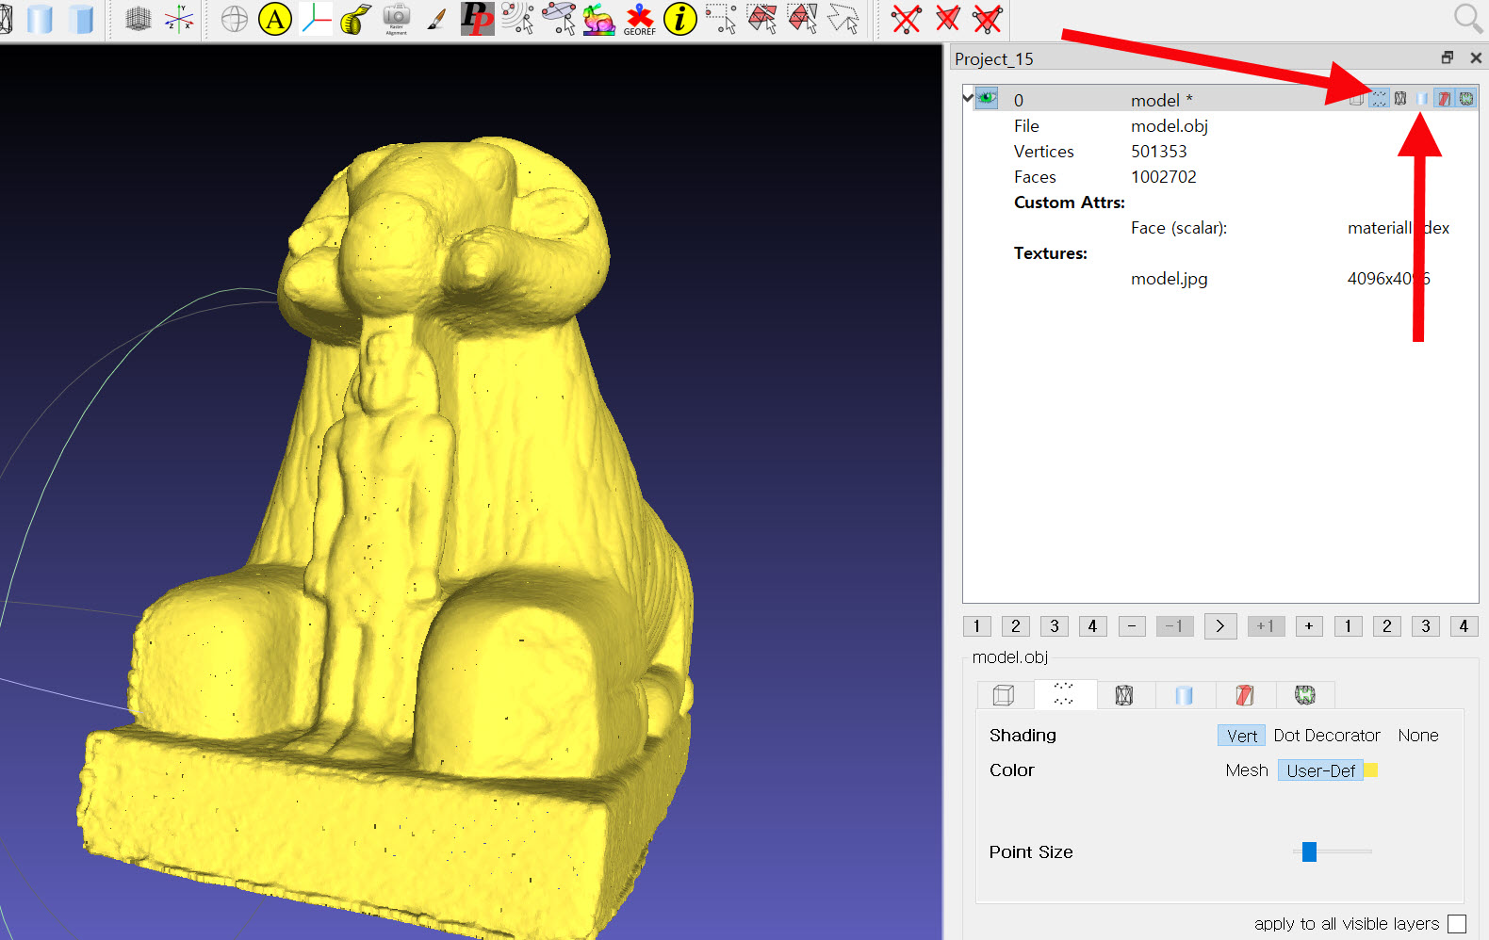Set Color to Mesh
This screenshot has height=940, width=1489.
tap(1247, 770)
